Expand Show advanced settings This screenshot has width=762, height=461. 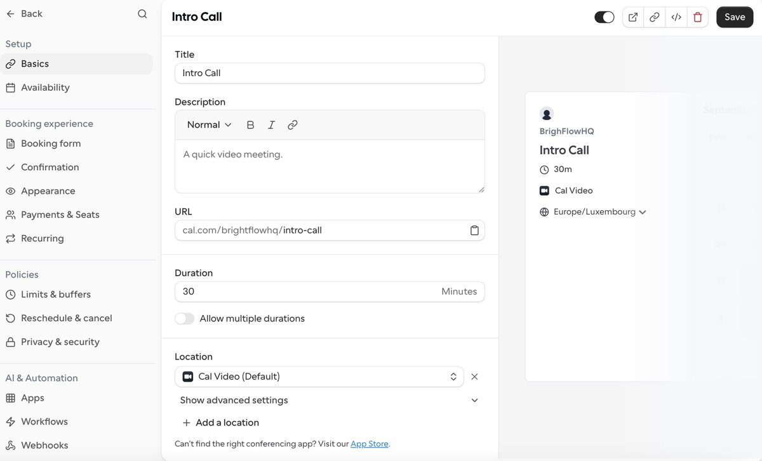(330, 400)
